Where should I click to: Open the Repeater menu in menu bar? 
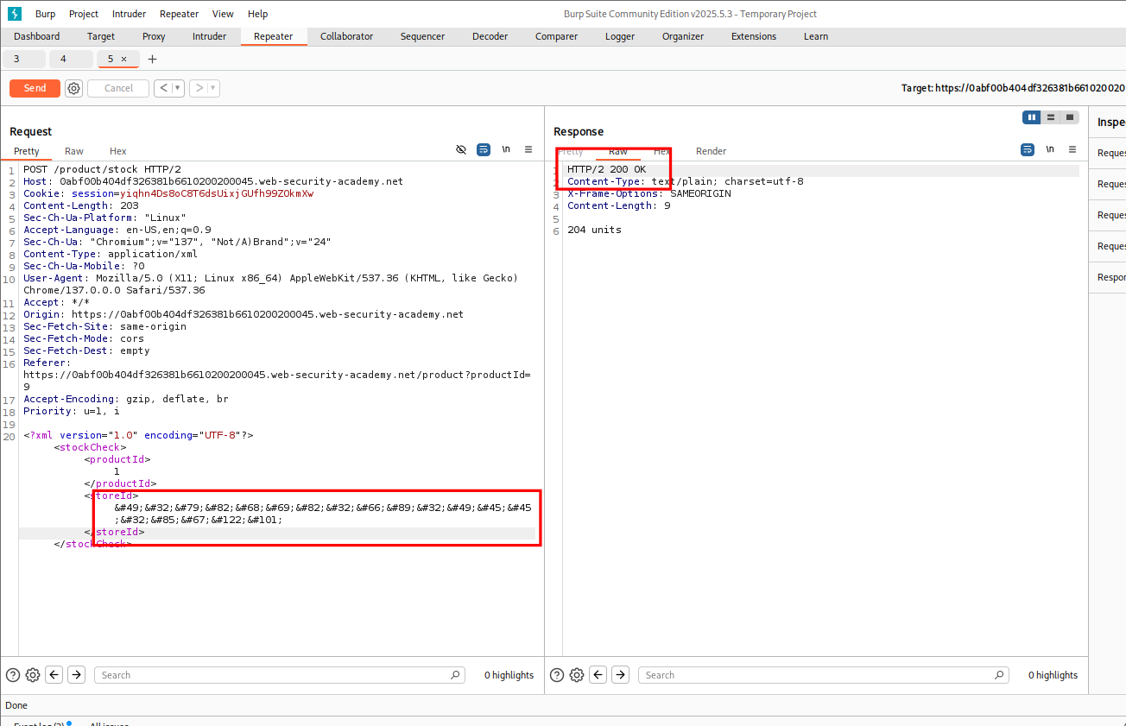(179, 14)
